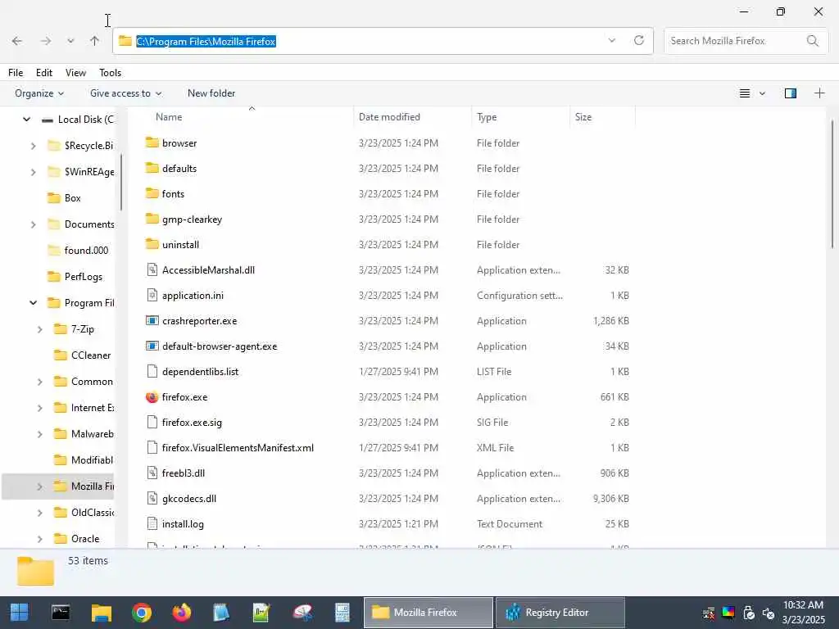
Task: Open the Edit menu
Action: (44, 73)
